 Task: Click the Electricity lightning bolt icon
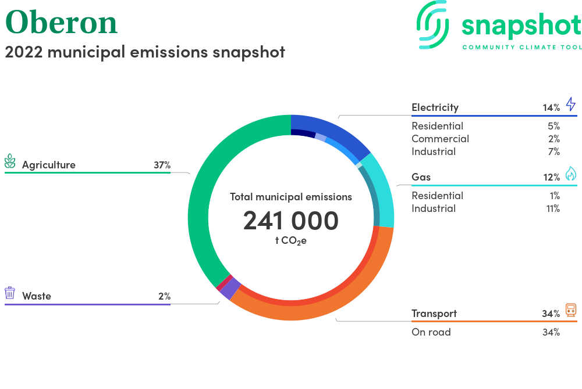570,105
